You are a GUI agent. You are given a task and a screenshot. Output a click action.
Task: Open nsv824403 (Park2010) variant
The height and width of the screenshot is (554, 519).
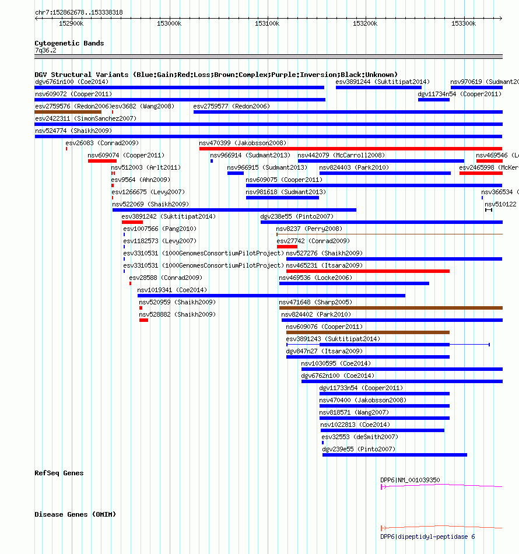pyautogui.click(x=385, y=173)
